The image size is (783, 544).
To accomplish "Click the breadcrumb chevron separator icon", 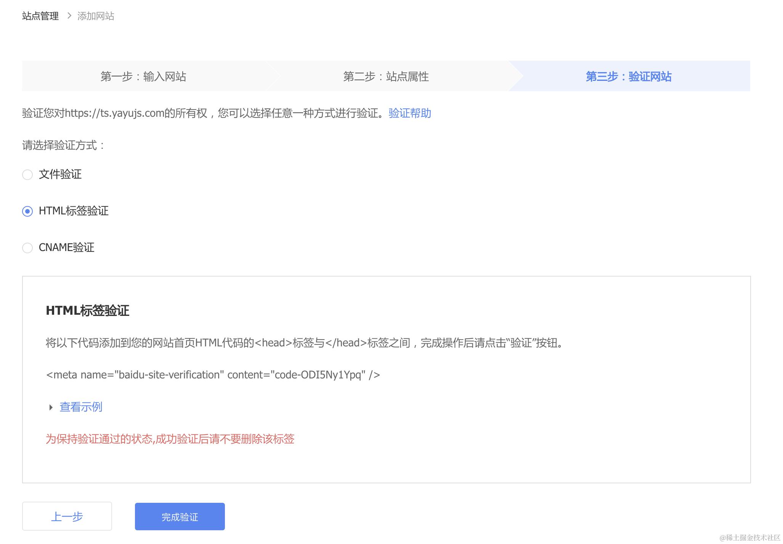I will tap(69, 16).
